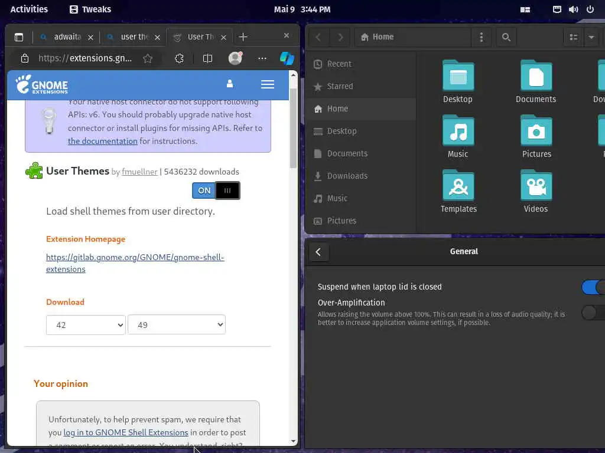The image size is (605, 453).
Task: Select the Documents folder icon
Action: coord(536,76)
